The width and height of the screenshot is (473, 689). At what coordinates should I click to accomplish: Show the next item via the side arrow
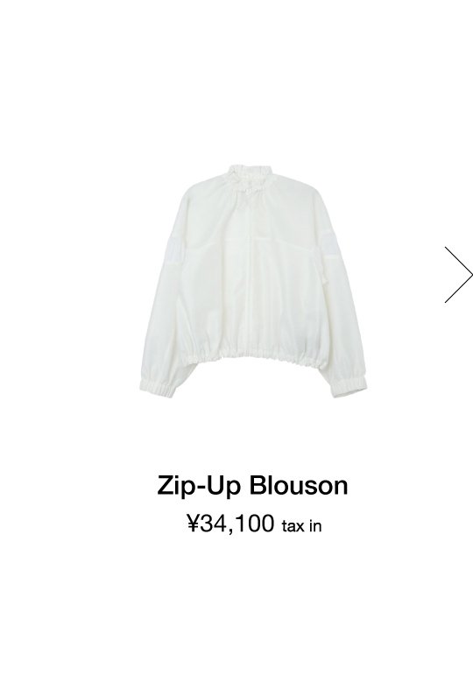tap(459, 275)
